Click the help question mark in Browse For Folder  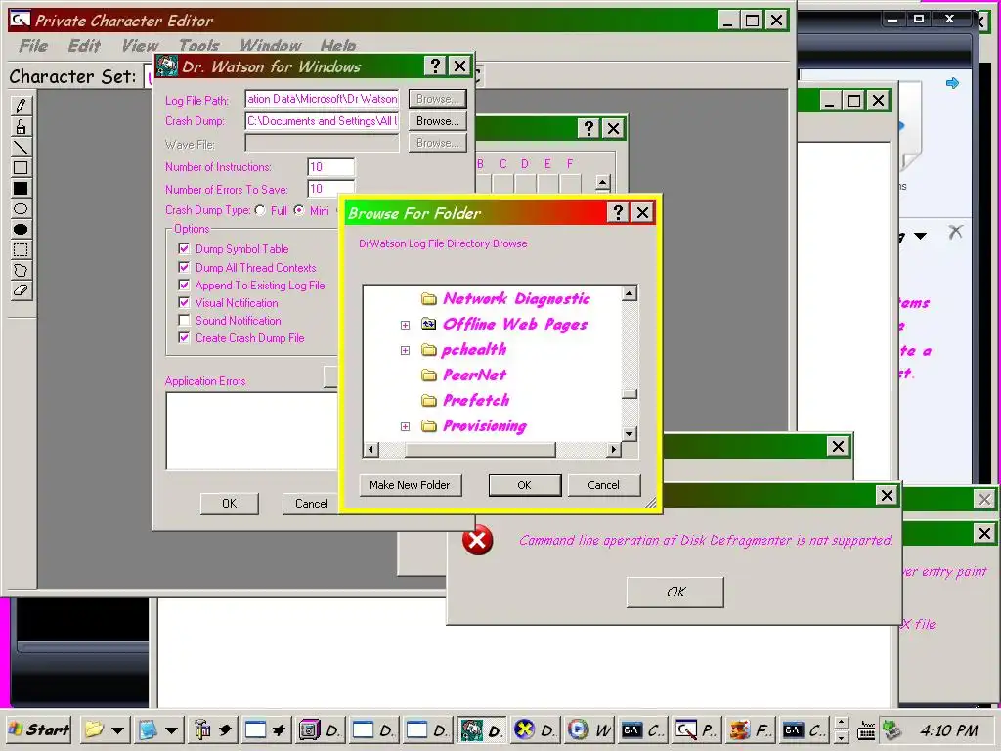point(618,212)
